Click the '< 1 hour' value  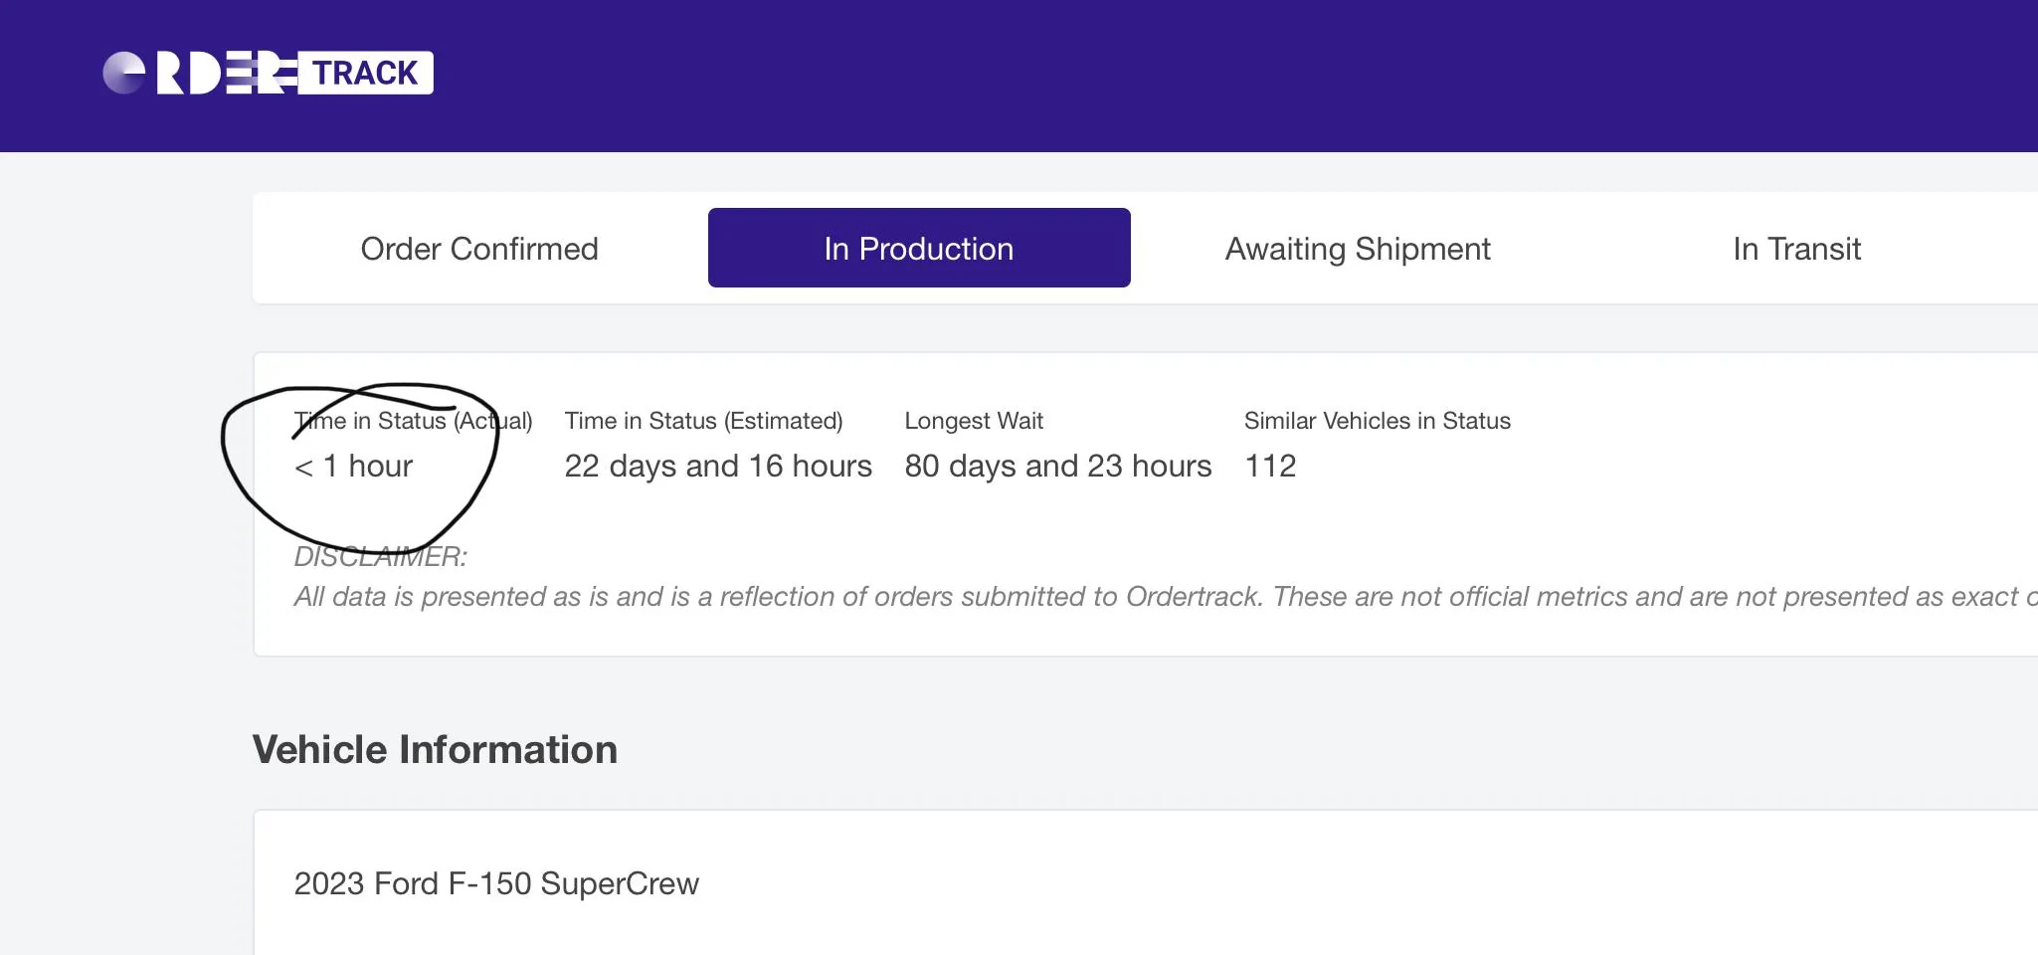(x=353, y=466)
